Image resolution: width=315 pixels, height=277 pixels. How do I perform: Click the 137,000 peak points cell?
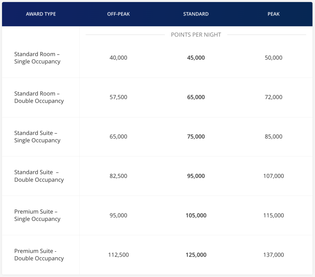[x=273, y=255]
